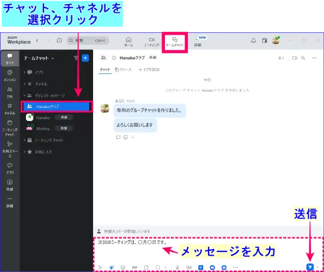Add a reaction emoji to the message
Viewport: 324px width, 272px height.
point(125,137)
